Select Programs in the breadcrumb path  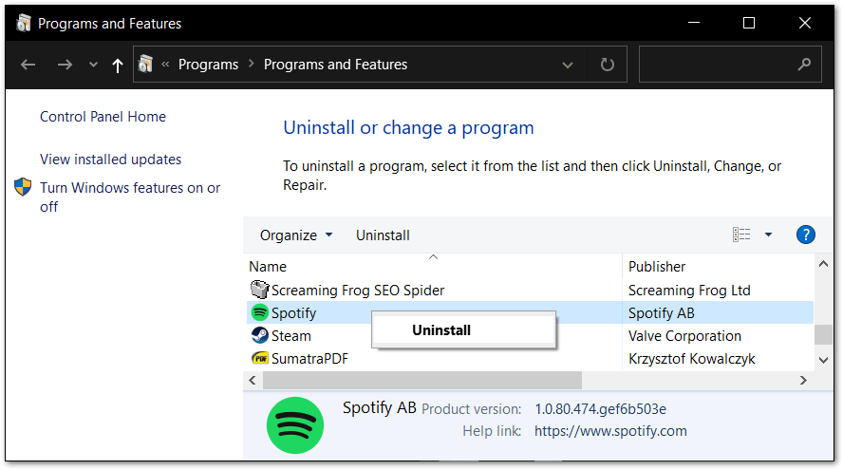pyautogui.click(x=208, y=65)
